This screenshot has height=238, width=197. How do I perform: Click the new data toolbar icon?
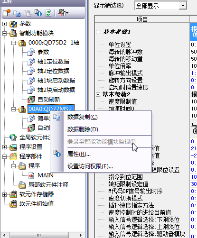tap(7, 13)
